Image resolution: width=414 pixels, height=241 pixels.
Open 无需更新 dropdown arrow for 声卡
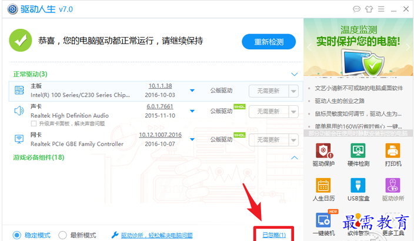point(293,112)
